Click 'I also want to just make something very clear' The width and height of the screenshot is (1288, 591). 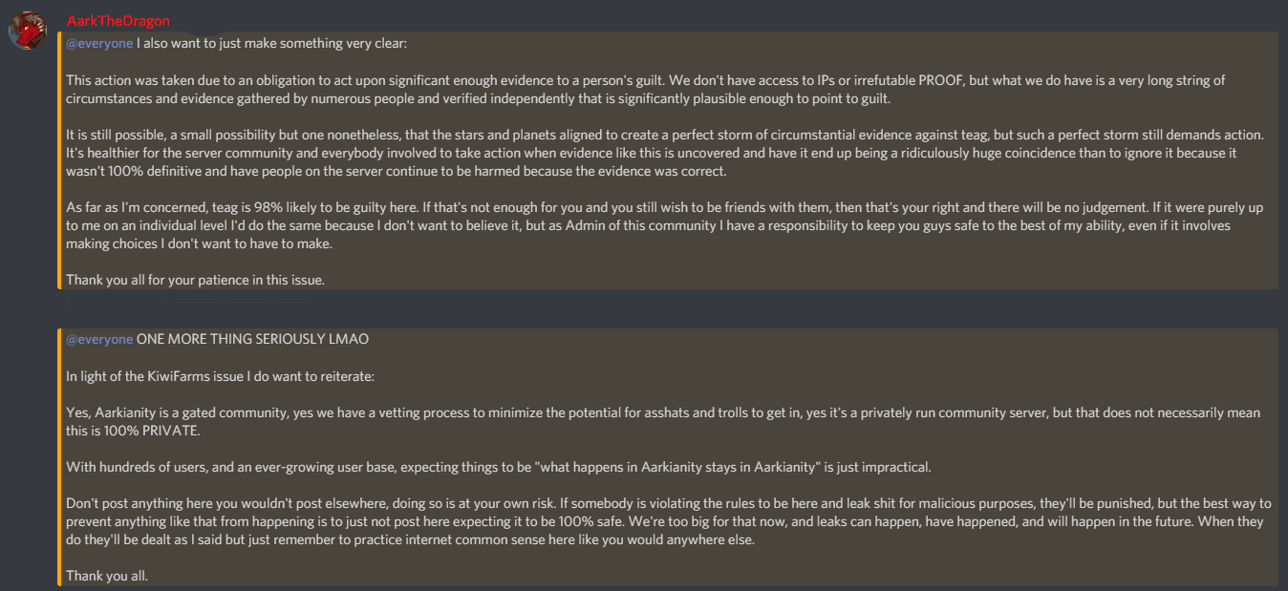272,43
